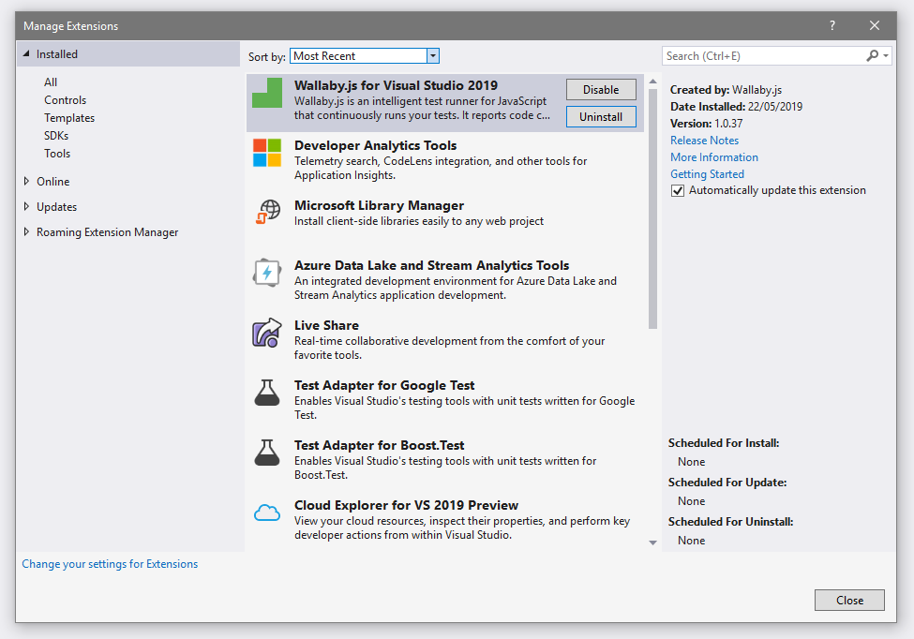This screenshot has height=639, width=914.
Task: Open the search options dropdown arrow
Action: (x=886, y=56)
